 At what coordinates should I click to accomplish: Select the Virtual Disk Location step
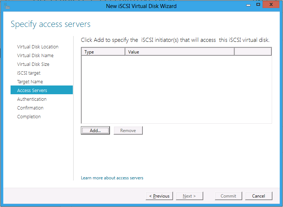coord(38,47)
